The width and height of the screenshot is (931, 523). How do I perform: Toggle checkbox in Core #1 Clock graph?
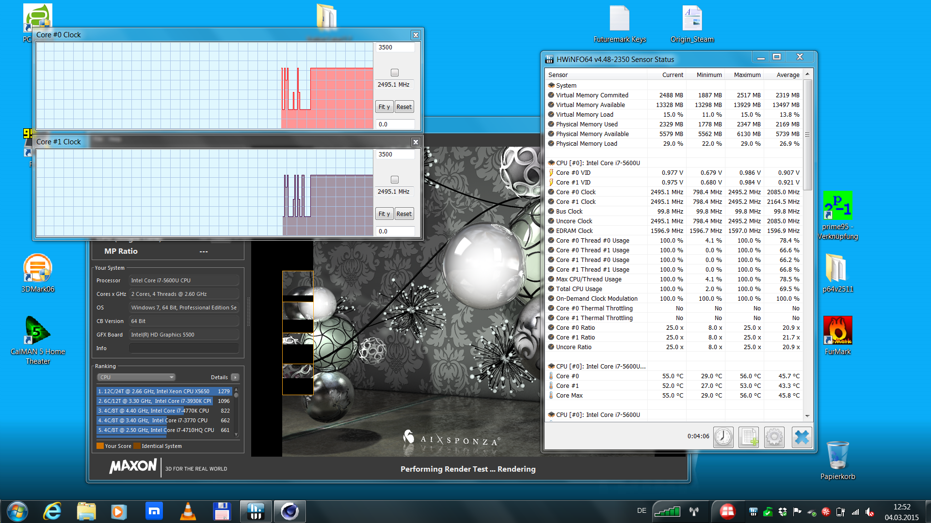click(395, 180)
